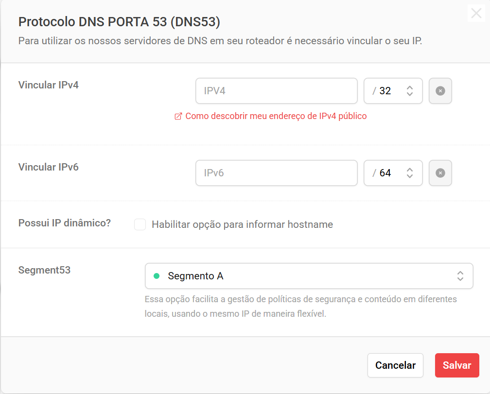Focus the IPv4 address input field
The image size is (490, 394).
[276, 91]
